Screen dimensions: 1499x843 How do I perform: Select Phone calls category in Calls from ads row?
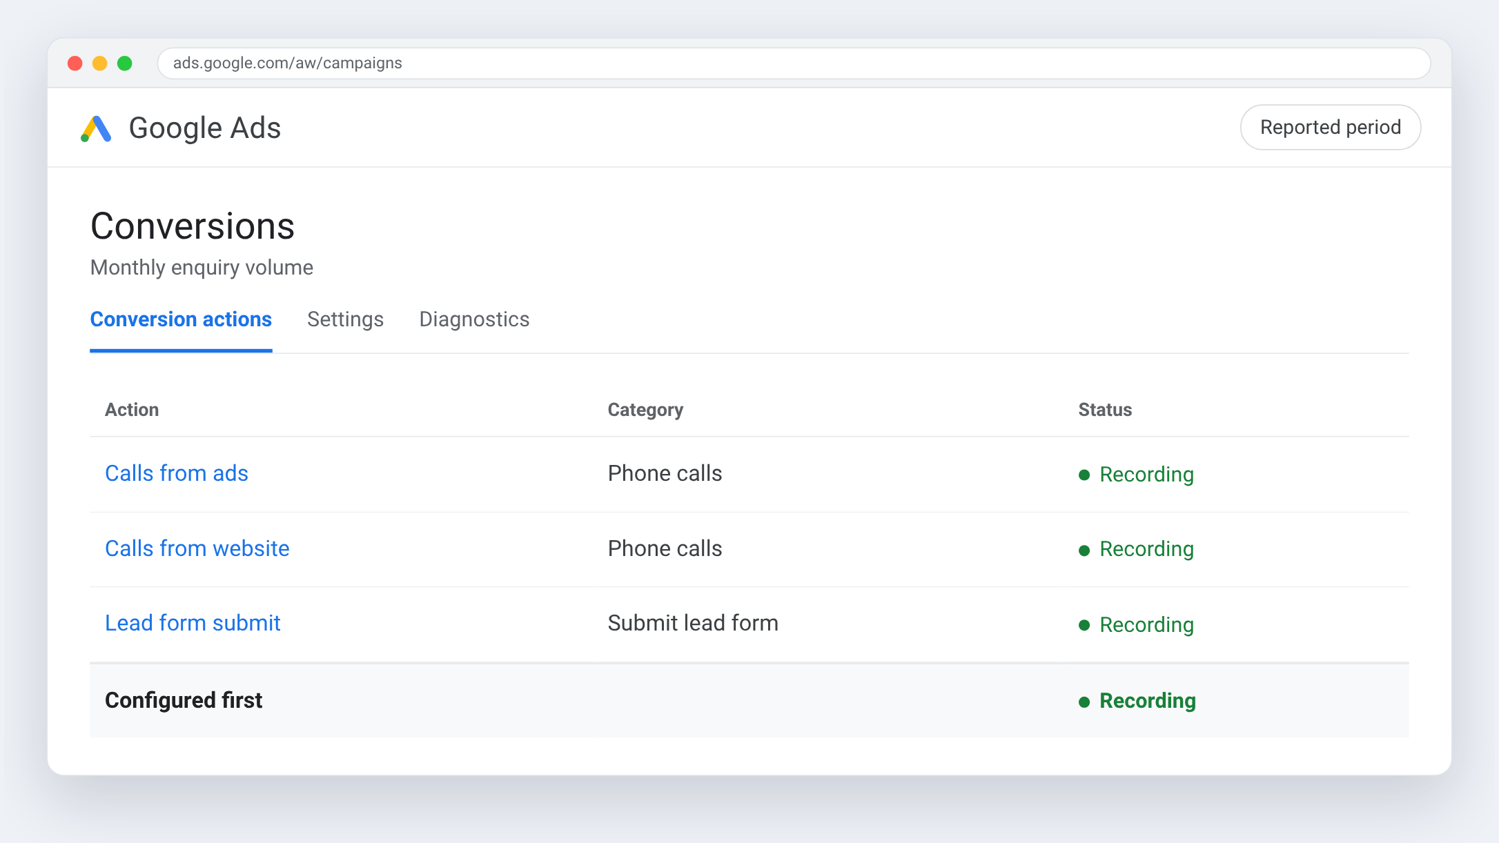pyautogui.click(x=665, y=473)
